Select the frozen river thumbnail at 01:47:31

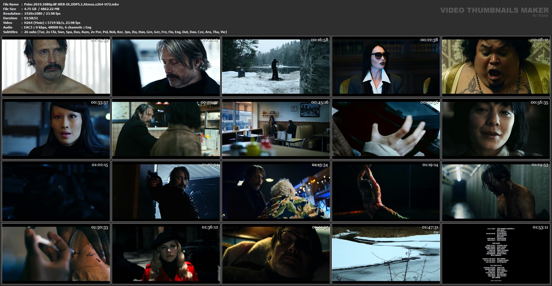pyautogui.click(x=386, y=254)
